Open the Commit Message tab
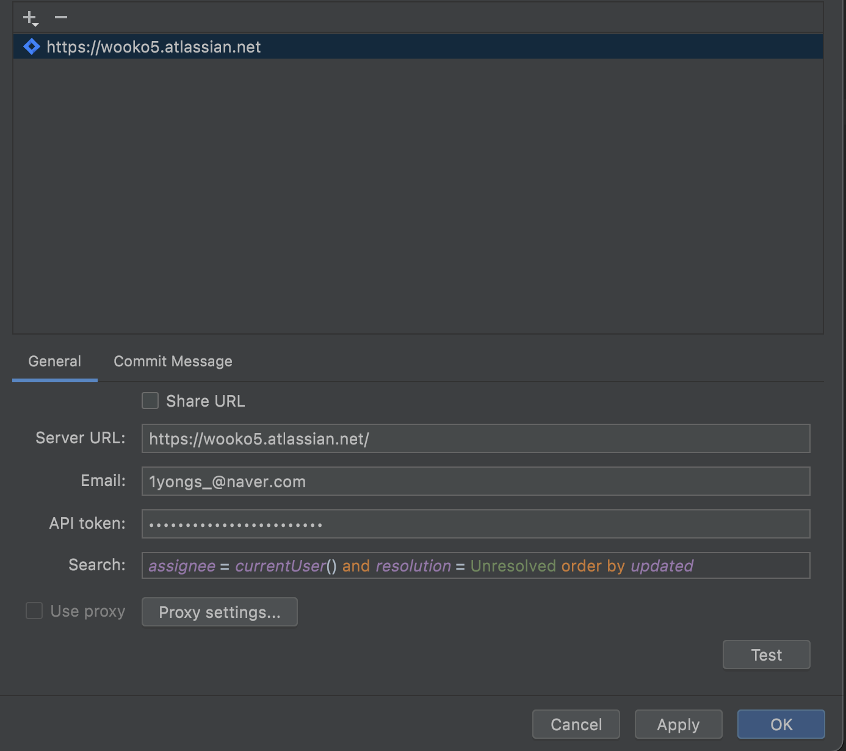Screen dimensions: 846x751 point(173,361)
